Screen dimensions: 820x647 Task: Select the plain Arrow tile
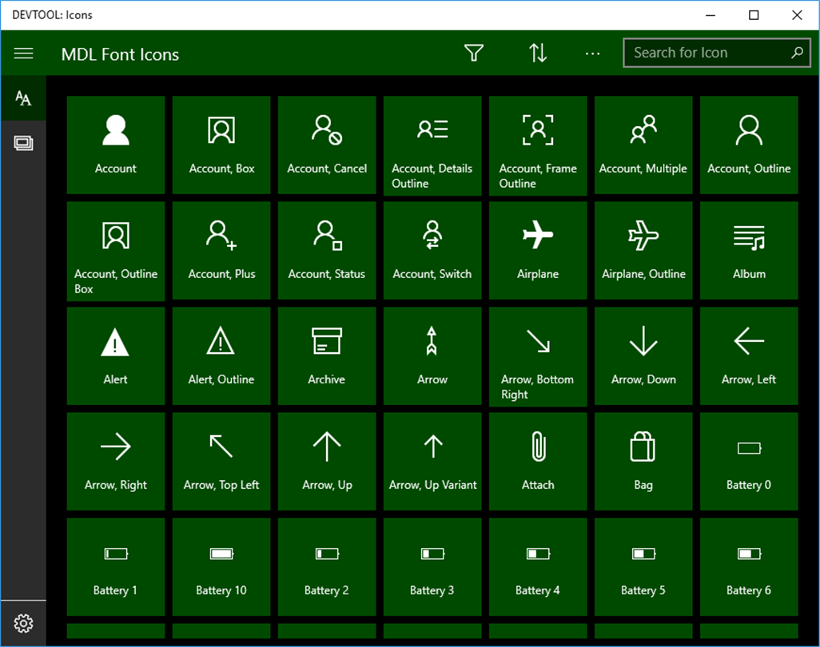pyautogui.click(x=432, y=356)
